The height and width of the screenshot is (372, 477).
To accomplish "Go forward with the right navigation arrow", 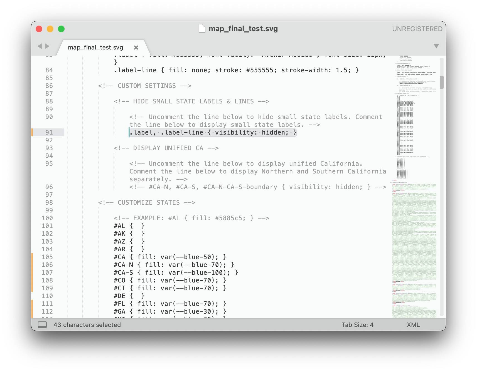I will [47, 46].
